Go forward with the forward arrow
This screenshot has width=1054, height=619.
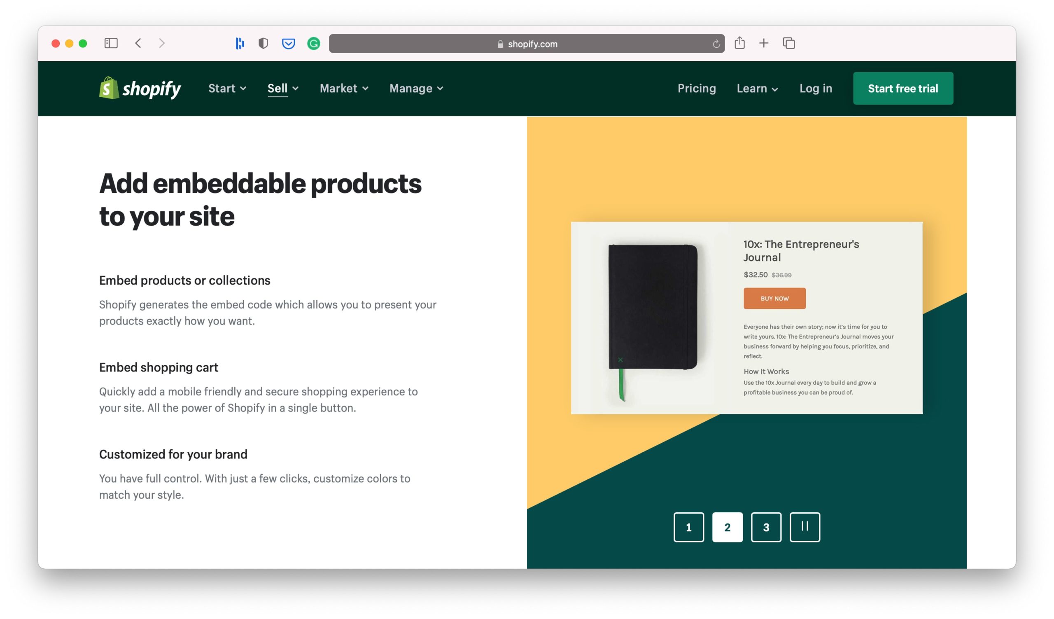[162, 43]
